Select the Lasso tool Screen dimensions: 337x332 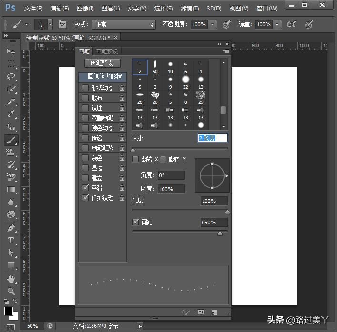pyautogui.click(x=11, y=77)
